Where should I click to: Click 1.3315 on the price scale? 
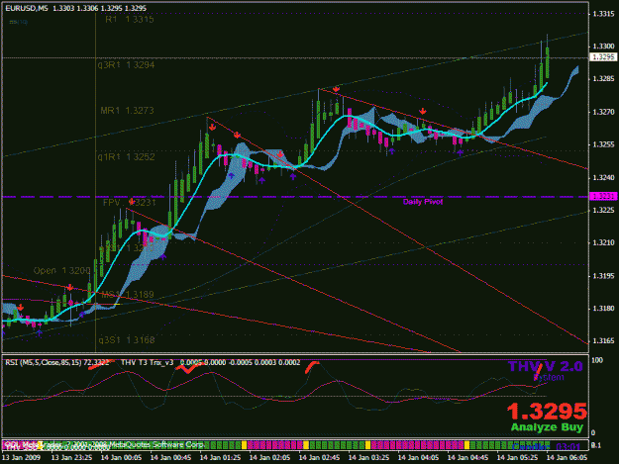pos(603,14)
